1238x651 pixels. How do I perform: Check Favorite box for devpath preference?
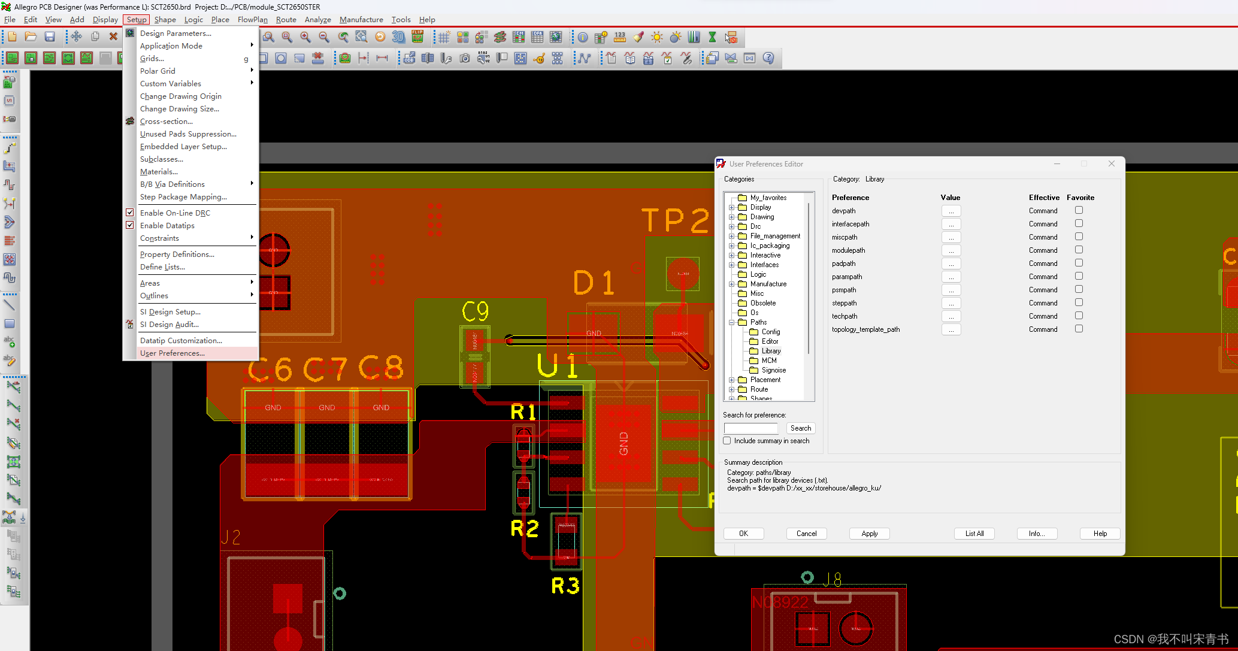pos(1079,210)
